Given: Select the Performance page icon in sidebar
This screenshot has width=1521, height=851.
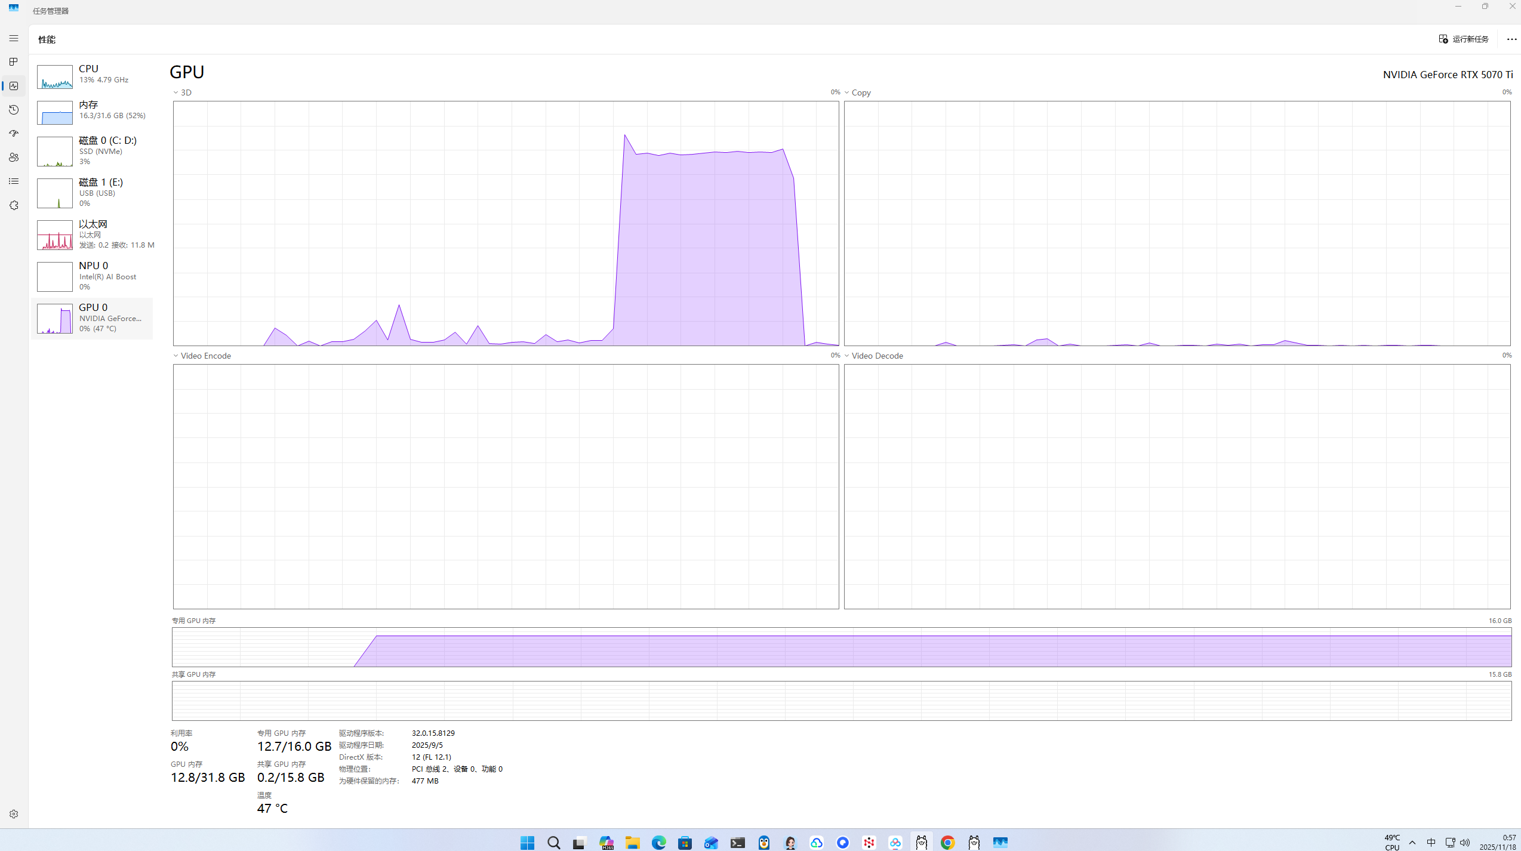Looking at the screenshot, I should click(x=14, y=86).
